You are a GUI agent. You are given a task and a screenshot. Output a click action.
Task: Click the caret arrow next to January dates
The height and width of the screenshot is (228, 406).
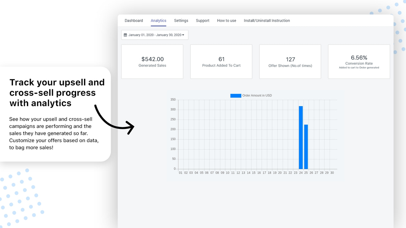pos(183,35)
